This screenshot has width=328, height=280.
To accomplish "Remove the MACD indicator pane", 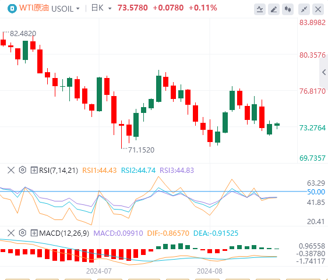I will [x=11, y=233].
